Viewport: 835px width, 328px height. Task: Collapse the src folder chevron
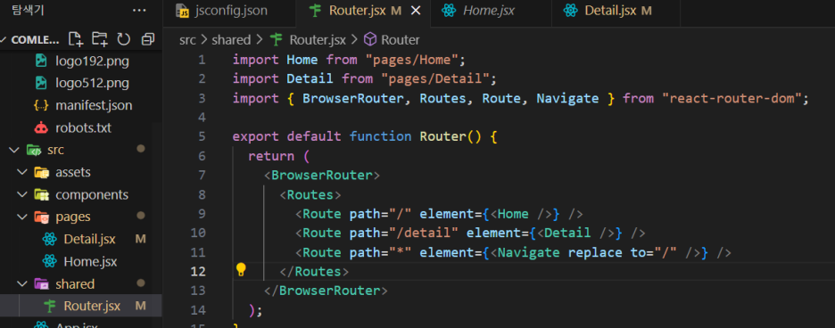[14, 150]
